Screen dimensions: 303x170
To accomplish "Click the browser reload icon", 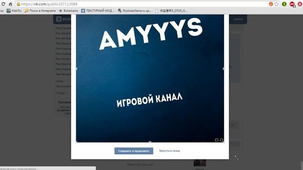I will 3,4.
